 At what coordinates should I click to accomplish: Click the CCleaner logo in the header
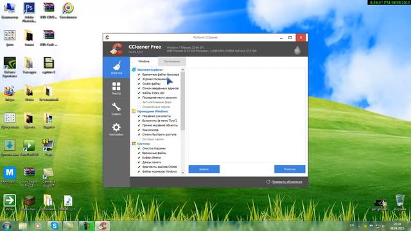tap(116, 49)
